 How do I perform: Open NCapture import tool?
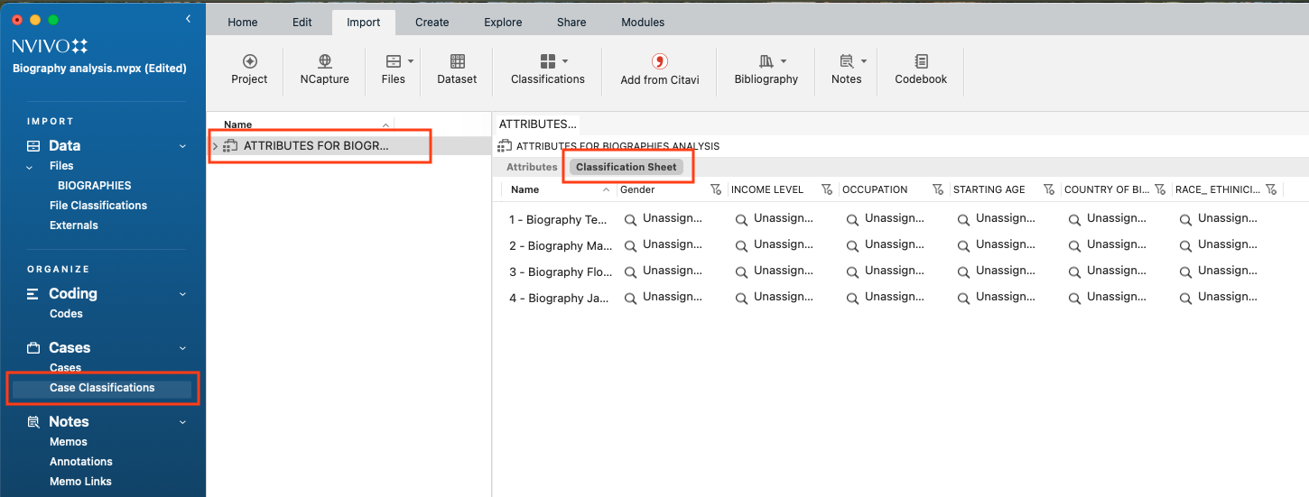(324, 61)
